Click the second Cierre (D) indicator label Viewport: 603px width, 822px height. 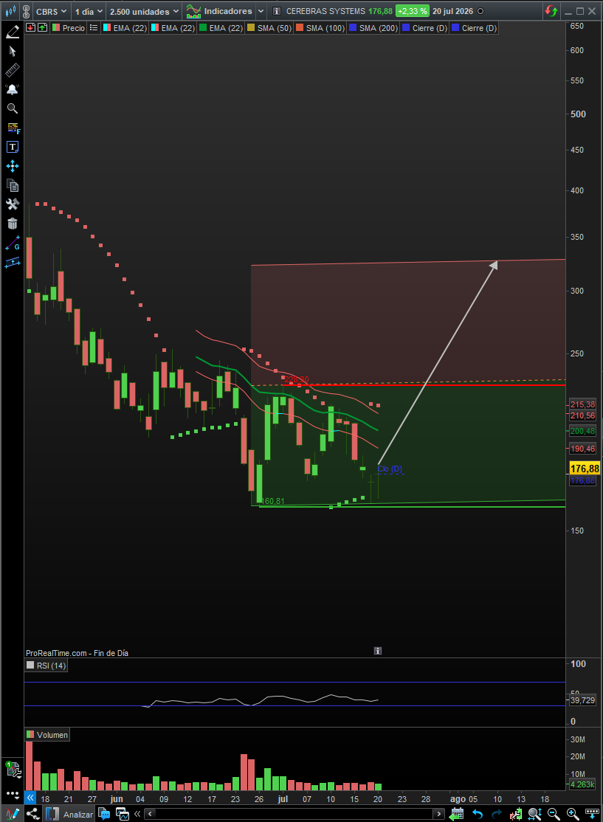(x=474, y=28)
